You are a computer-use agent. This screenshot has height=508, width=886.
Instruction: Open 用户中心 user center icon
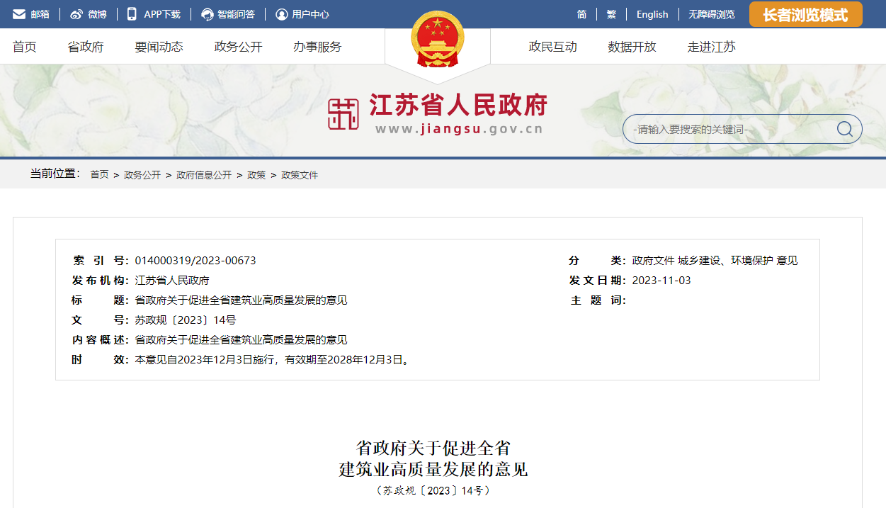click(282, 13)
